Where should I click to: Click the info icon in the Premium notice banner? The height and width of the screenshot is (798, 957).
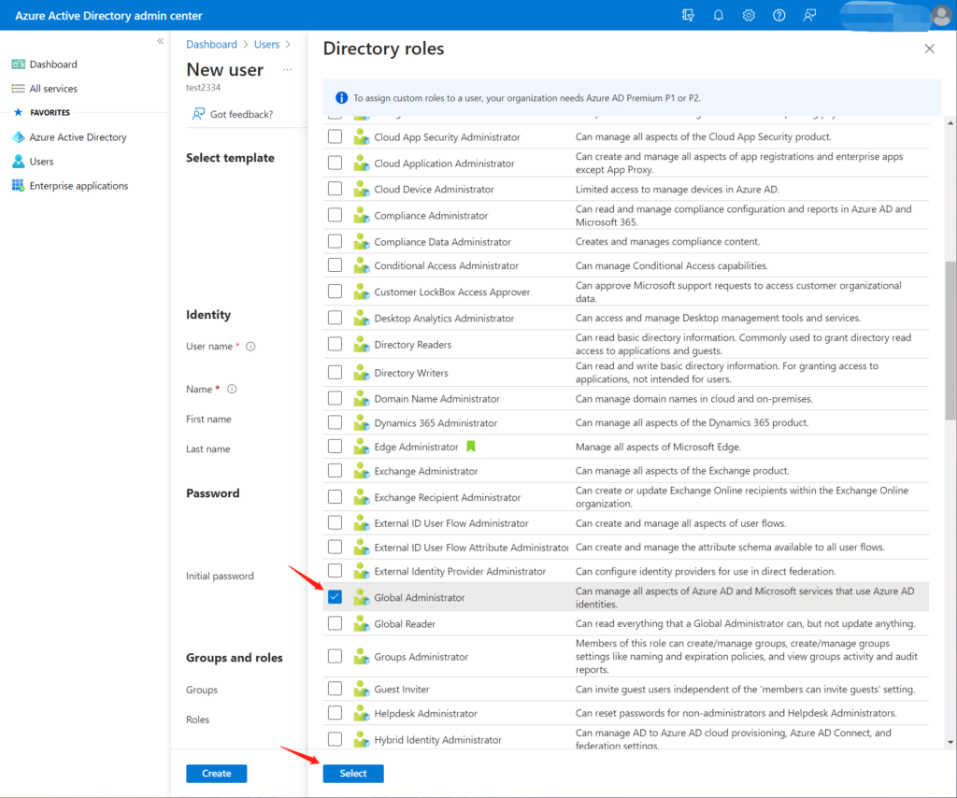(341, 97)
